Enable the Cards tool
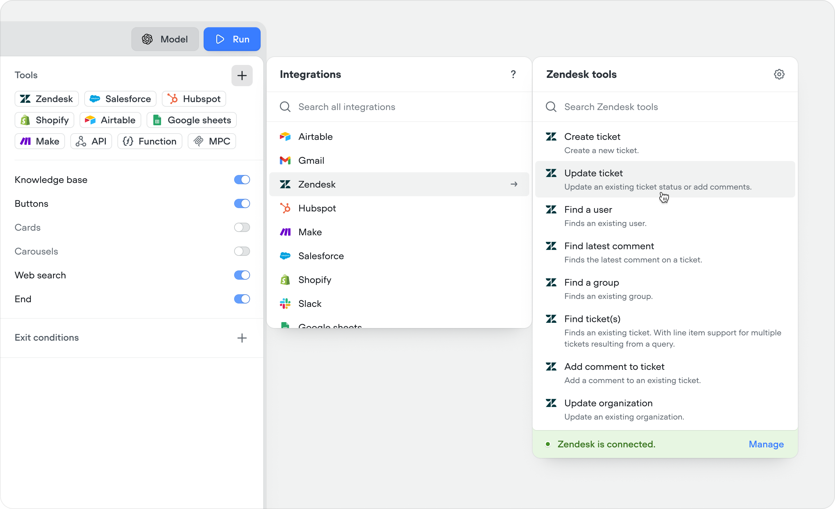The height and width of the screenshot is (509, 835). pyautogui.click(x=242, y=227)
